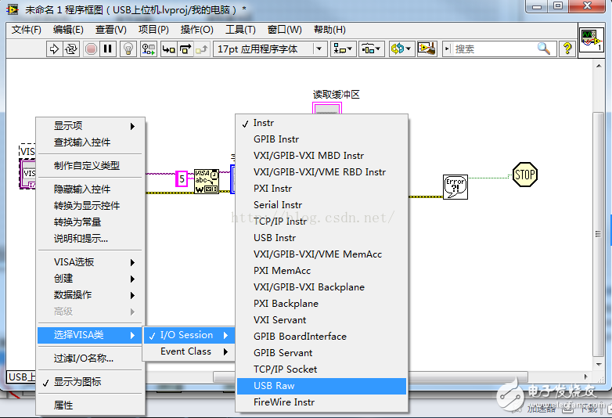The width and height of the screenshot is (612, 418).
Task: Choose USB Raw from the list
Action: (274, 386)
